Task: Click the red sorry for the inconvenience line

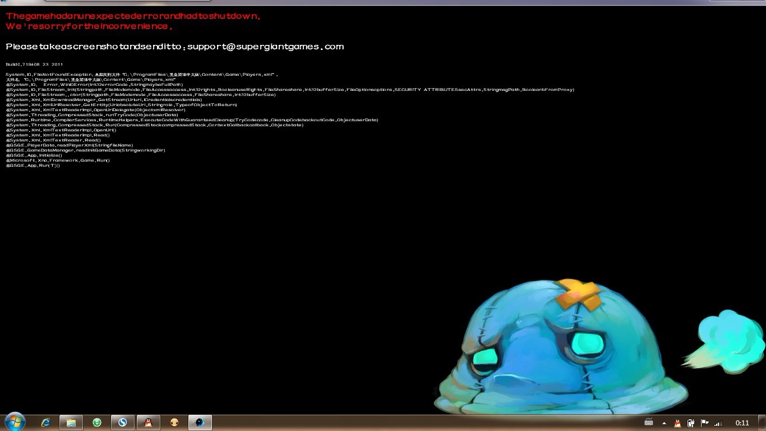Action: [89, 26]
